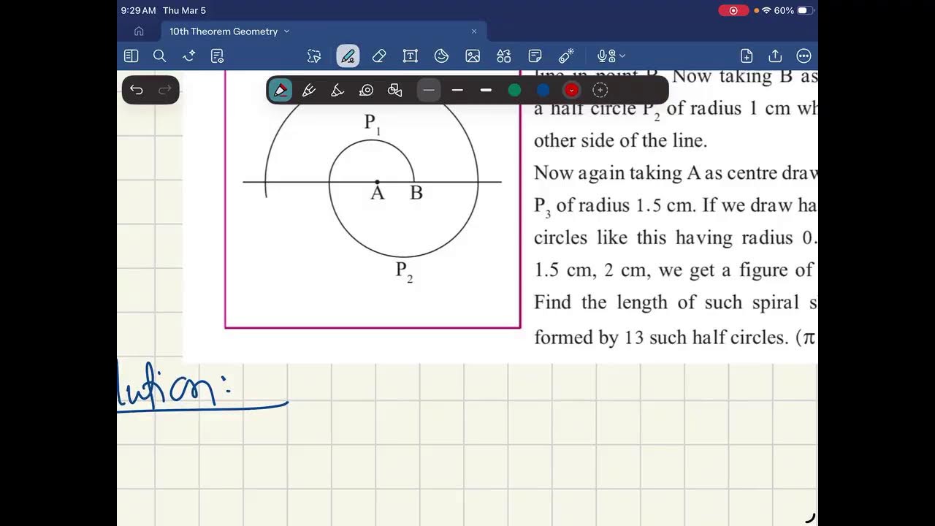Viewport: 935px width, 526px height.
Task: Add a sticky note comment
Action: (535, 56)
